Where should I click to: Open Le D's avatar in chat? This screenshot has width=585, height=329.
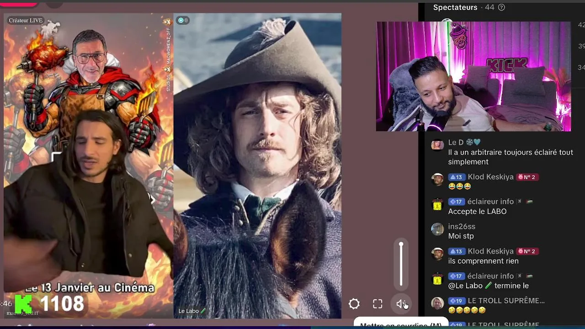point(437,145)
